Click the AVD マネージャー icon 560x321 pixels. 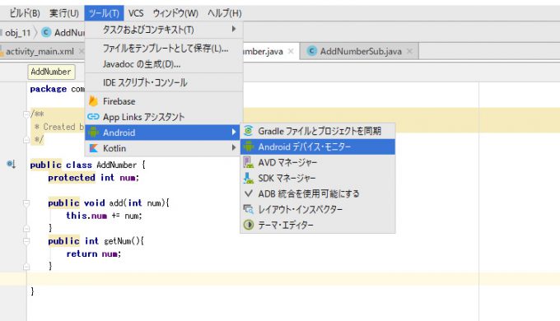(248, 162)
